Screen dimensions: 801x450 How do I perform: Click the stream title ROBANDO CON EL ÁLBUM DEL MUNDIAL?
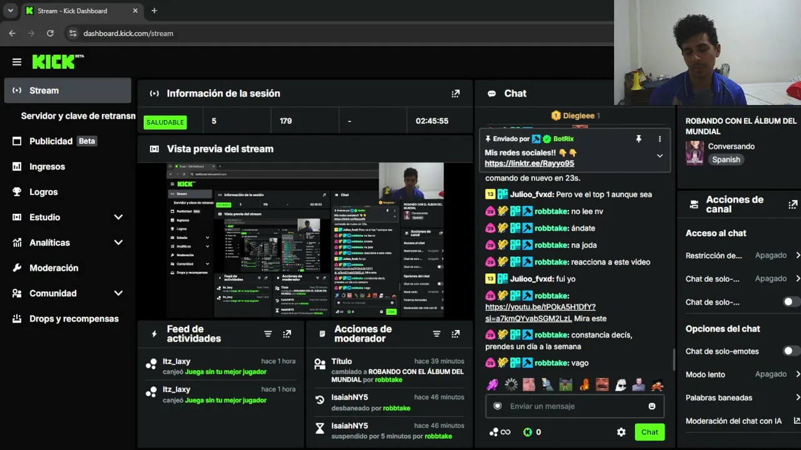[x=741, y=126]
